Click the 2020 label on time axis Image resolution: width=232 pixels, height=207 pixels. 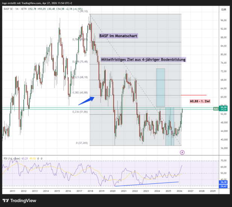[112, 191]
